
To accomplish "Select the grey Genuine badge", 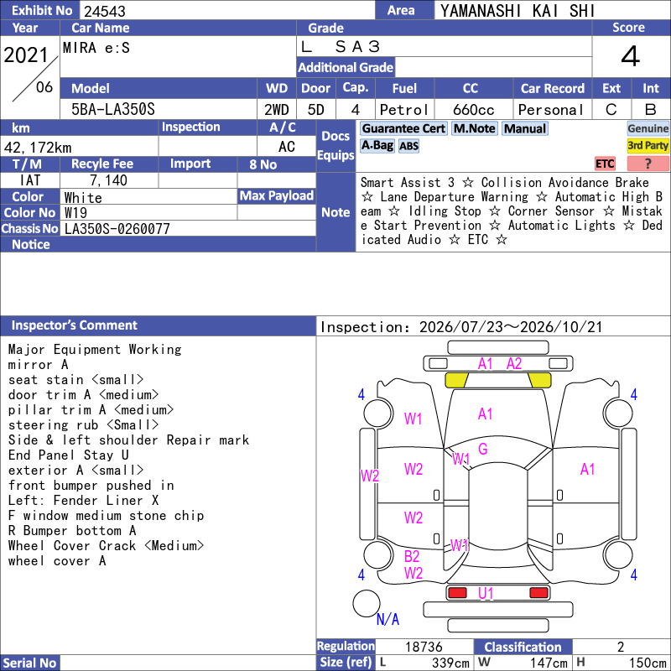I will click(648, 128).
